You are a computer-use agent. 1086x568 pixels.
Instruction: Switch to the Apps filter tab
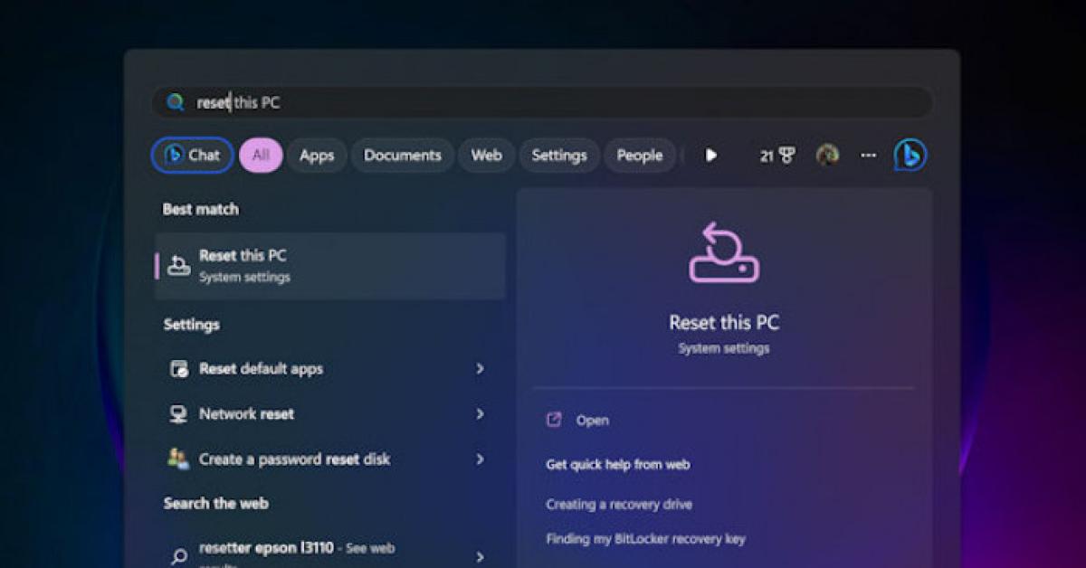[317, 156]
